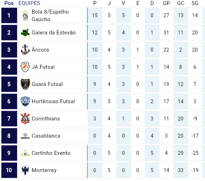Click the Galera da Estevão team logo

point(25,33)
